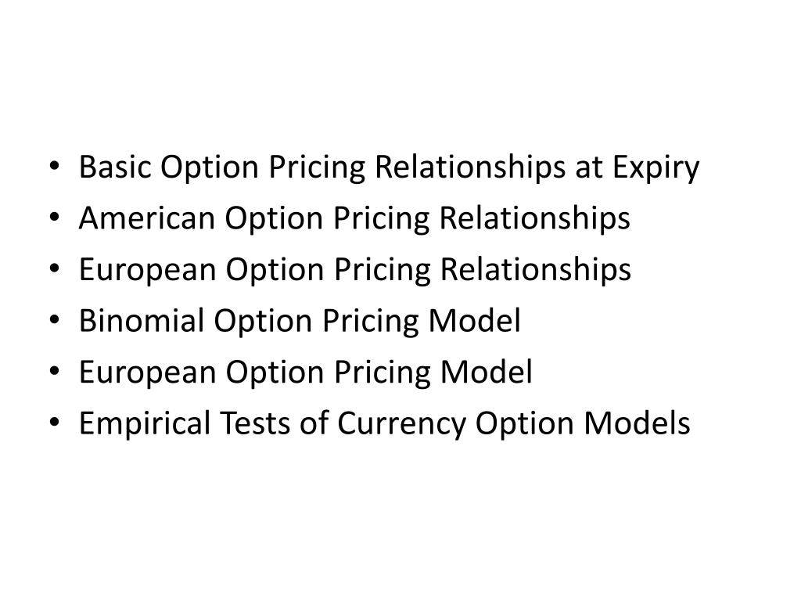Click the bullet before American Option Pricing
Viewport: 801px width, 601px height.
coord(54,218)
